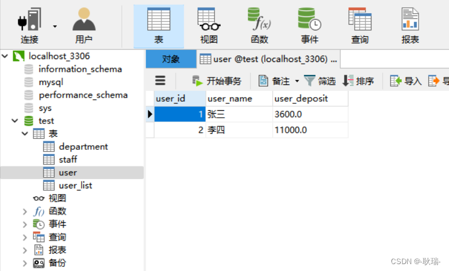
Task: Select the user_list table
Action: pos(75,185)
